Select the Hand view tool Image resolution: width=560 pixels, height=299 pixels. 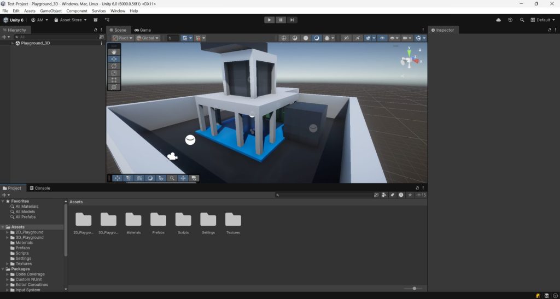(114, 52)
